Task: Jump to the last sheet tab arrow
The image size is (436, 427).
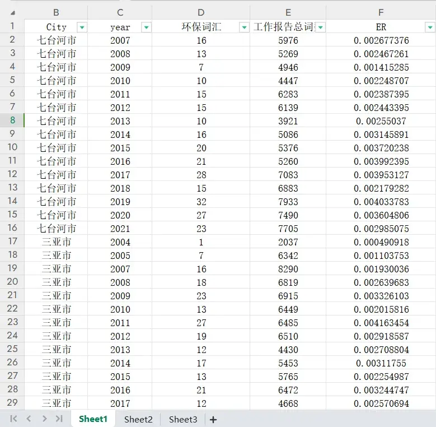Action: click(x=59, y=419)
